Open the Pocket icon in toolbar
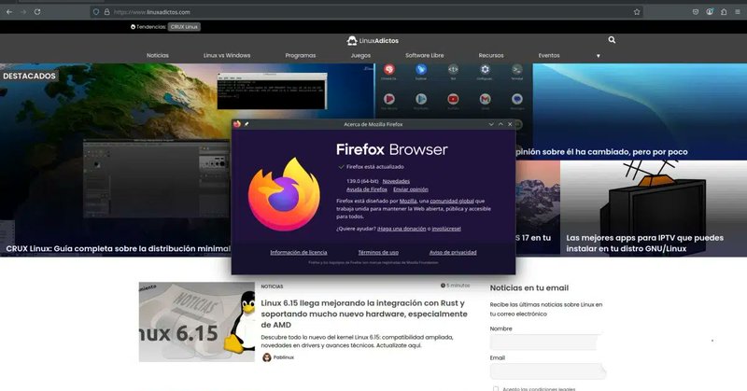 point(696,12)
